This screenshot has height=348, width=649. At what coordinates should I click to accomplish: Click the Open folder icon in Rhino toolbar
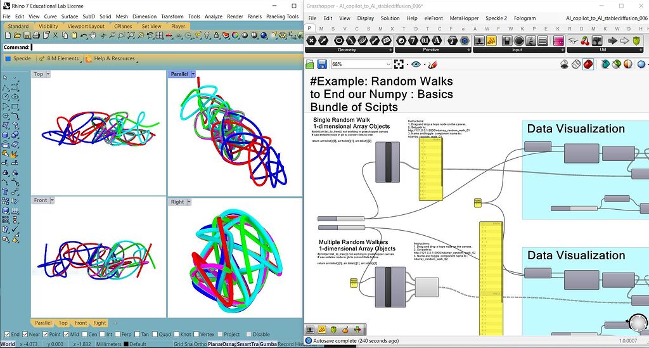(17, 35)
